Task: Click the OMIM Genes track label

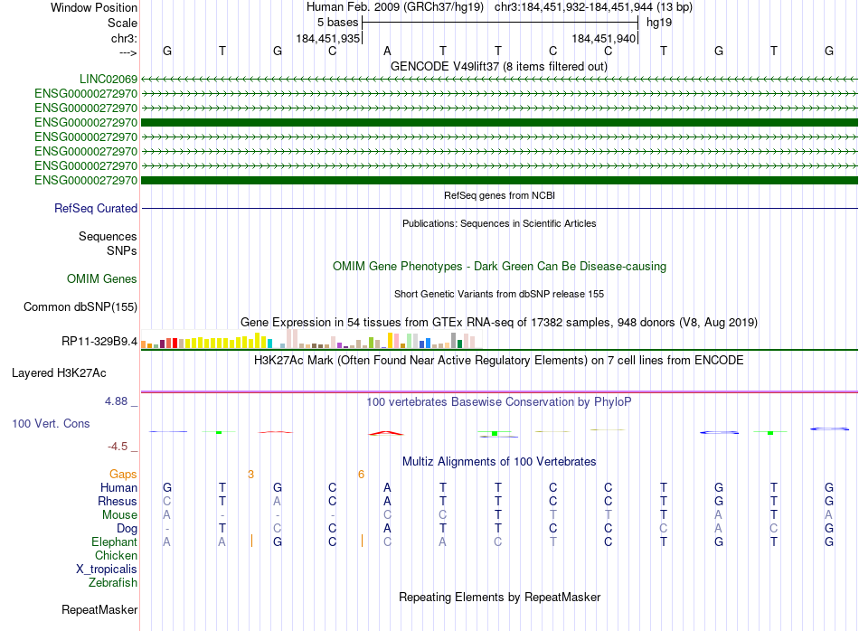Action: [102, 278]
